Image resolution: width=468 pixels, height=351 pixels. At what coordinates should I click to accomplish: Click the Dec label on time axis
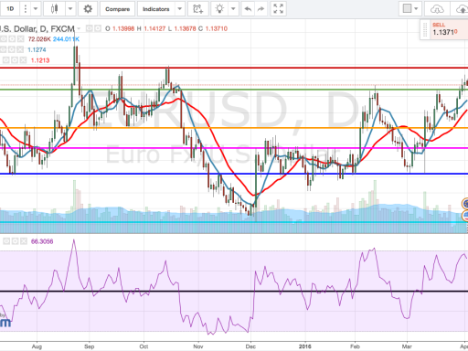point(250,346)
